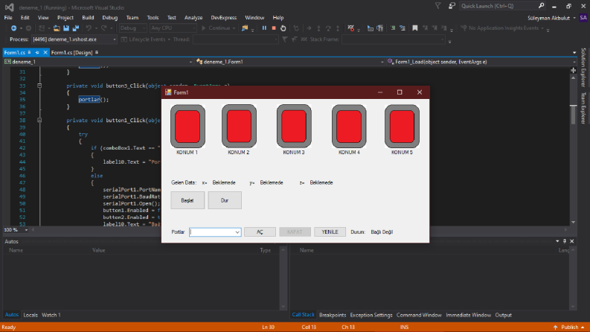Open the deneme_1.Form1 class dropdown
590x332 pixels.
(x=289, y=62)
